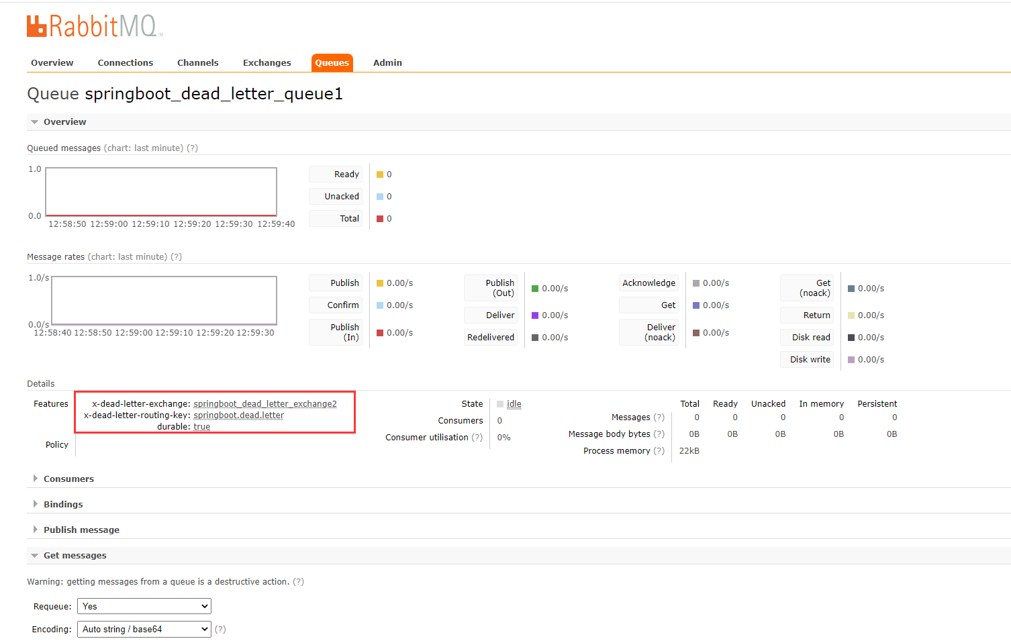Image resolution: width=1011 pixels, height=643 pixels.
Task: Click the Confirm rate legend label
Action: pyautogui.click(x=336, y=305)
